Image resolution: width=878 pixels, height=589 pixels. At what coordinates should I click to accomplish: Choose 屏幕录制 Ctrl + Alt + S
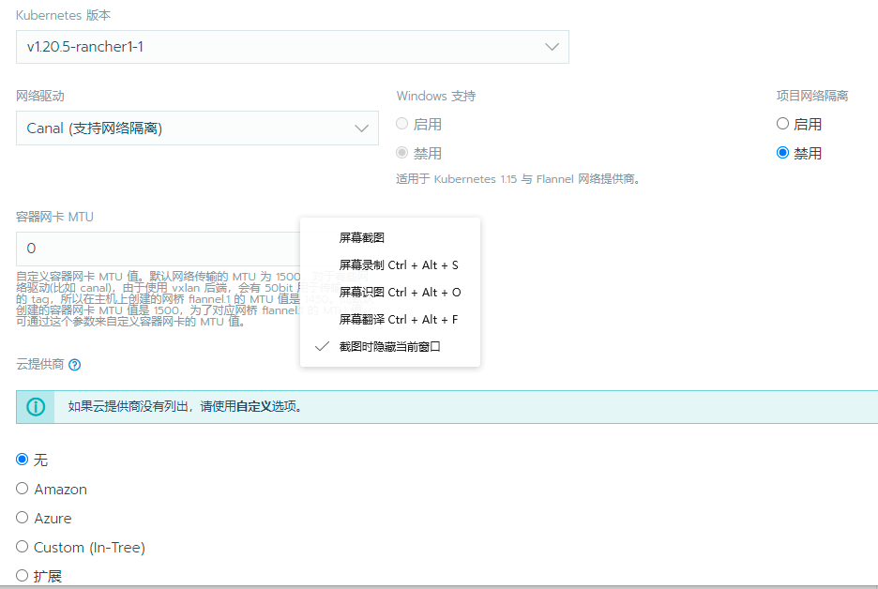(x=390, y=264)
